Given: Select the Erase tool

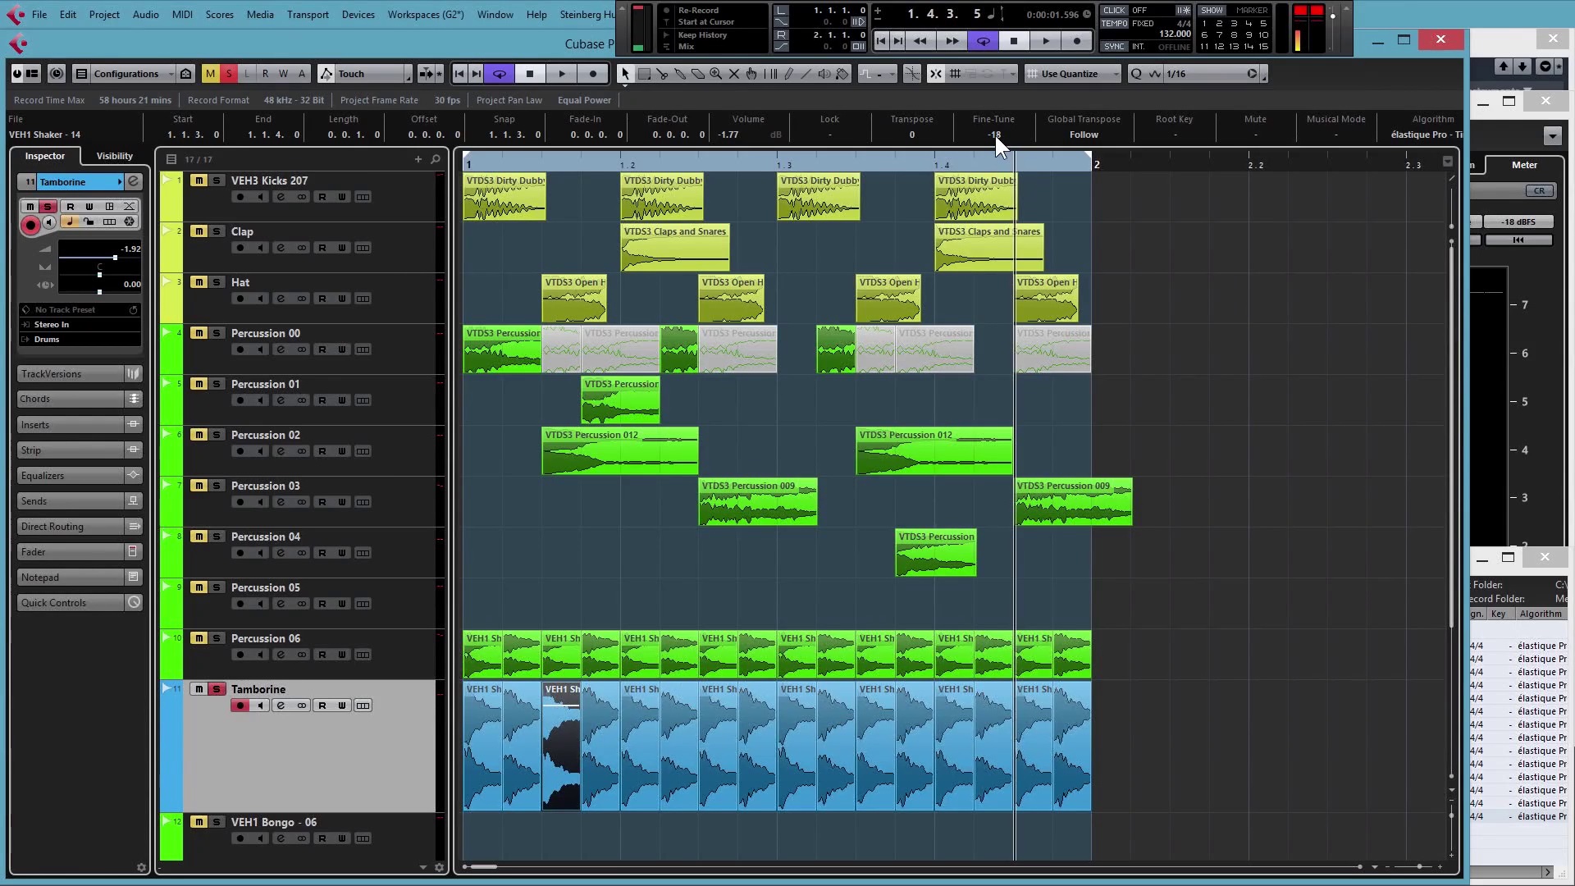Looking at the screenshot, I should (698, 74).
